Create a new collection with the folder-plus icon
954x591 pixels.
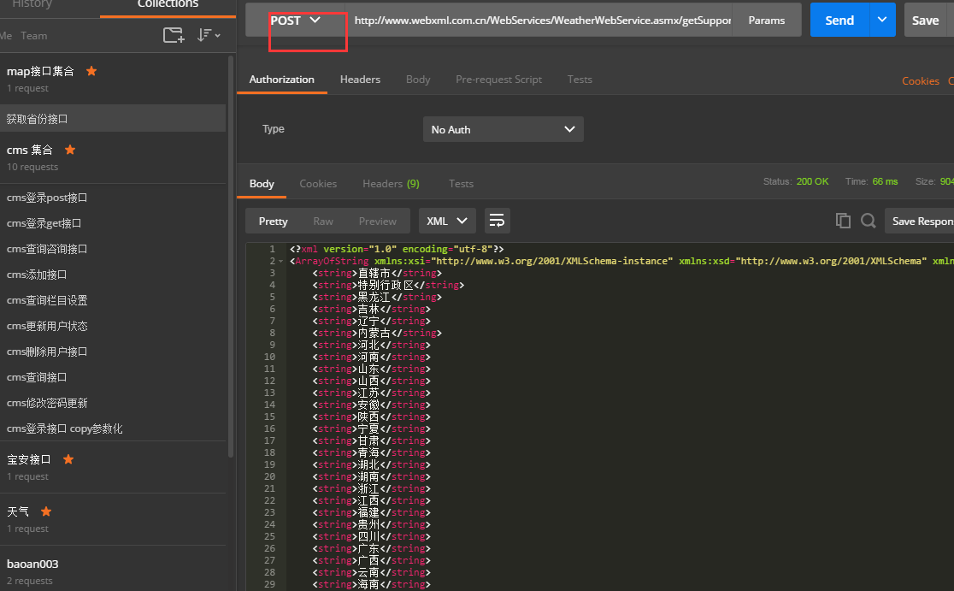coord(174,35)
